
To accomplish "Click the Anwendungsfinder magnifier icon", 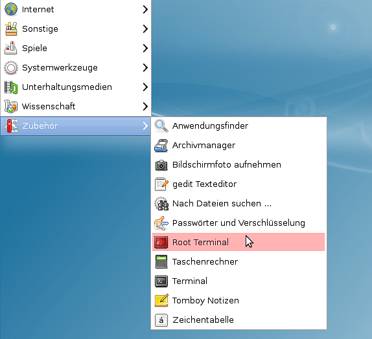I will coord(161,126).
